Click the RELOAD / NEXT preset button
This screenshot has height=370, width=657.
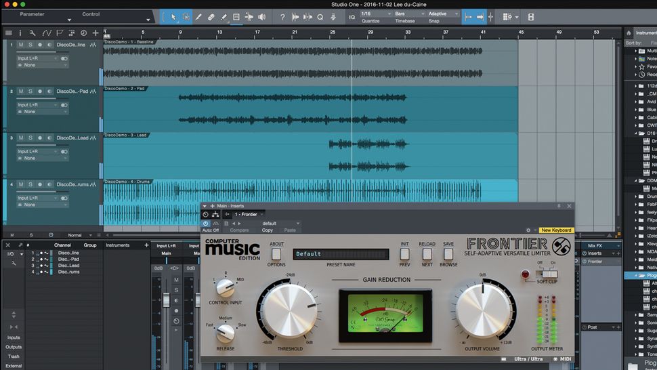point(427,254)
